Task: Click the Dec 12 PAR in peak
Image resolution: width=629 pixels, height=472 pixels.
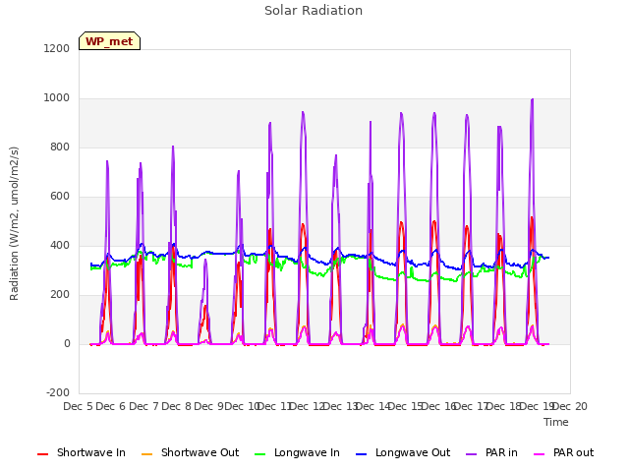Action: pos(303,112)
